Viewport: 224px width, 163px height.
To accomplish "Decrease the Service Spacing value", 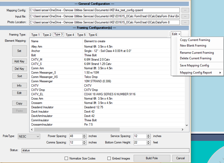I will click(149, 137).
